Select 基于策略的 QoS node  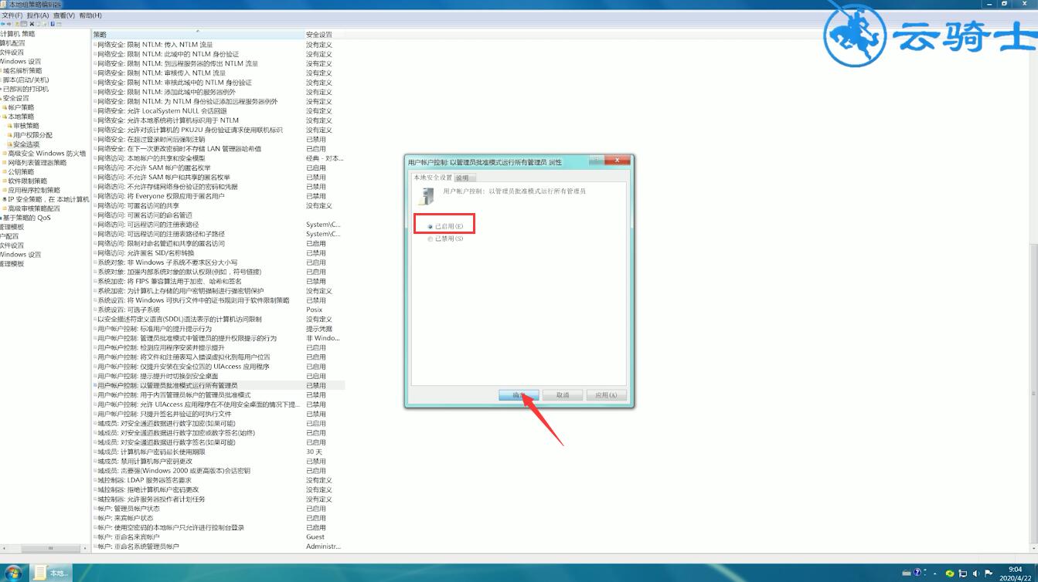(x=26, y=218)
